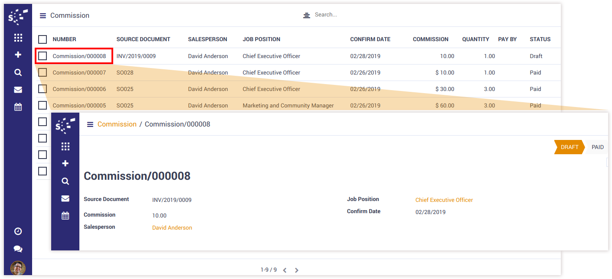The height and width of the screenshot is (279, 612).
Task: Click the user avatar photo
Action: [18, 268]
